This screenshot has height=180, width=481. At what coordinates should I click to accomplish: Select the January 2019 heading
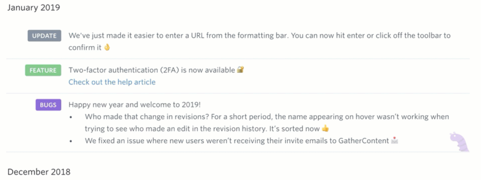point(34,8)
